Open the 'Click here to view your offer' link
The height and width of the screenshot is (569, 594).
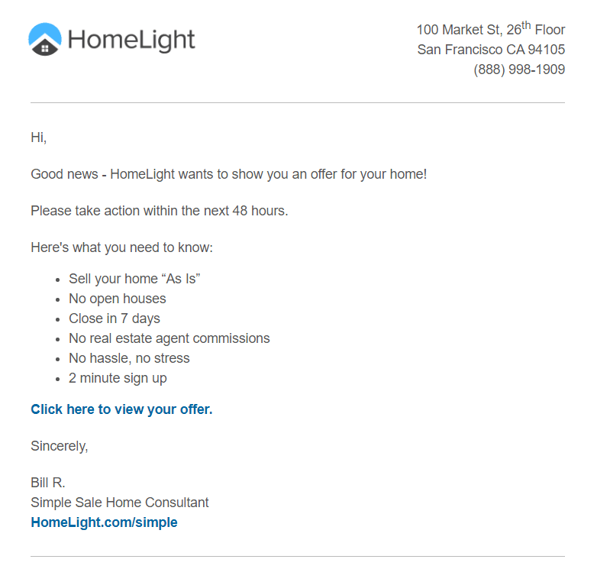click(x=121, y=409)
